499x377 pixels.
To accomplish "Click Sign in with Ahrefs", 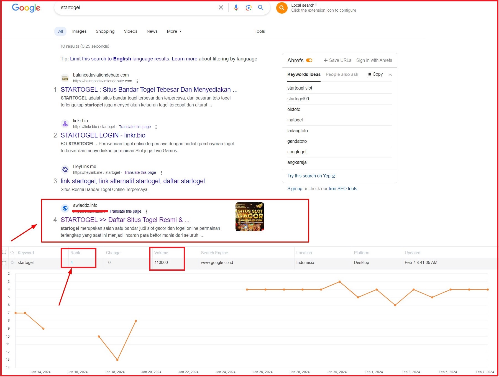I will 374,60.
